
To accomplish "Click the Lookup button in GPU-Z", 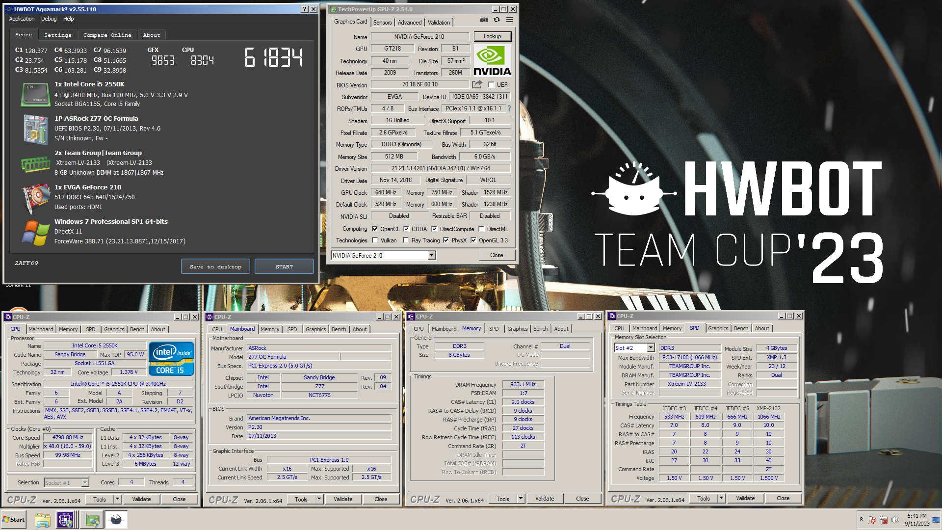I will [x=492, y=36].
